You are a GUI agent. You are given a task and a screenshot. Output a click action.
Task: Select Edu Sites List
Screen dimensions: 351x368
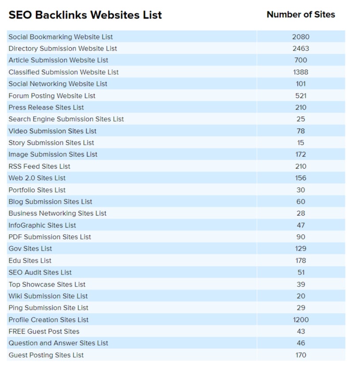tap(30, 260)
